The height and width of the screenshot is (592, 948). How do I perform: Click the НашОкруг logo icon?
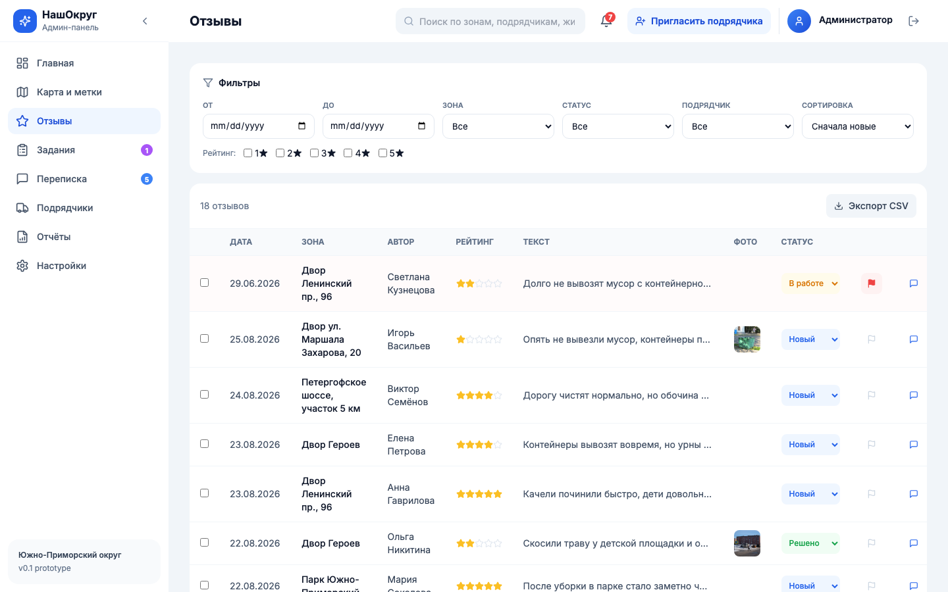pos(25,21)
